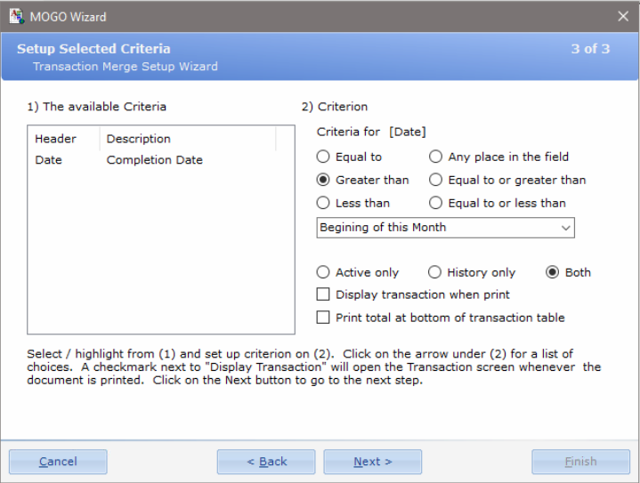Select Equal to or greater than
Image resolution: width=640 pixels, height=483 pixels.
coord(435,180)
